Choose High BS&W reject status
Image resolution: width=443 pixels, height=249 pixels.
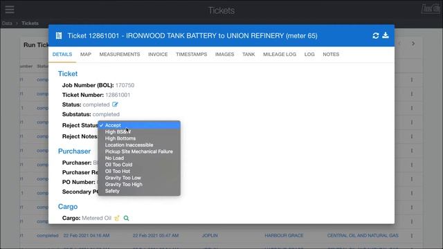[139, 132]
